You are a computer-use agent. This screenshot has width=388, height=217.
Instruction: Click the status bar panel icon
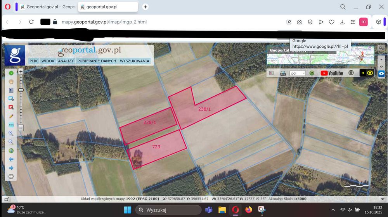click(x=7, y=199)
